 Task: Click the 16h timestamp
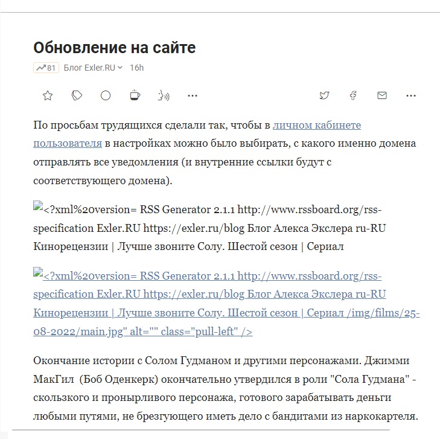click(x=136, y=68)
